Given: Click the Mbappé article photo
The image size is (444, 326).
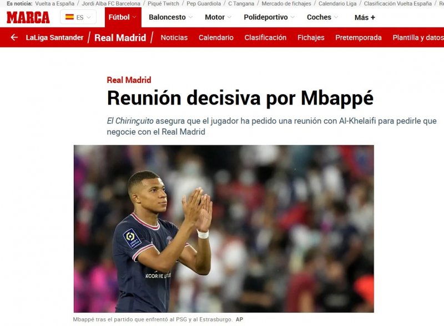Looking at the screenshot, I should point(224,229).
